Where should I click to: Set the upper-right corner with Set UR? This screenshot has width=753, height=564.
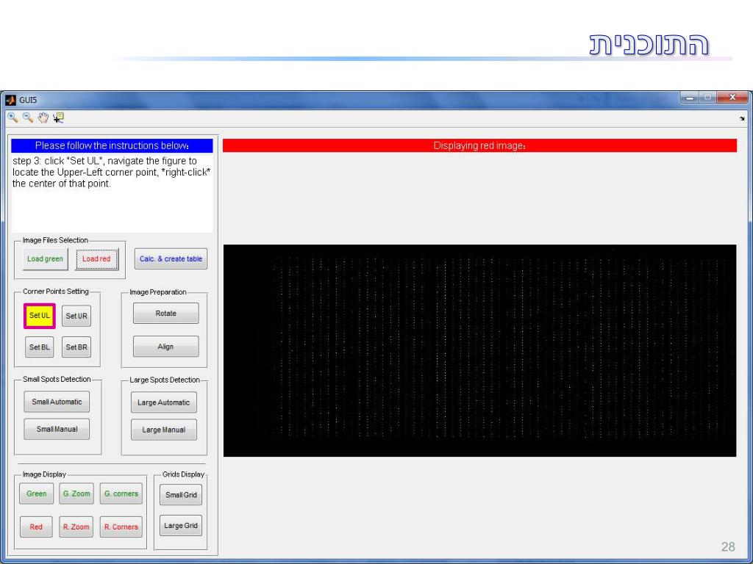(76, 316)
